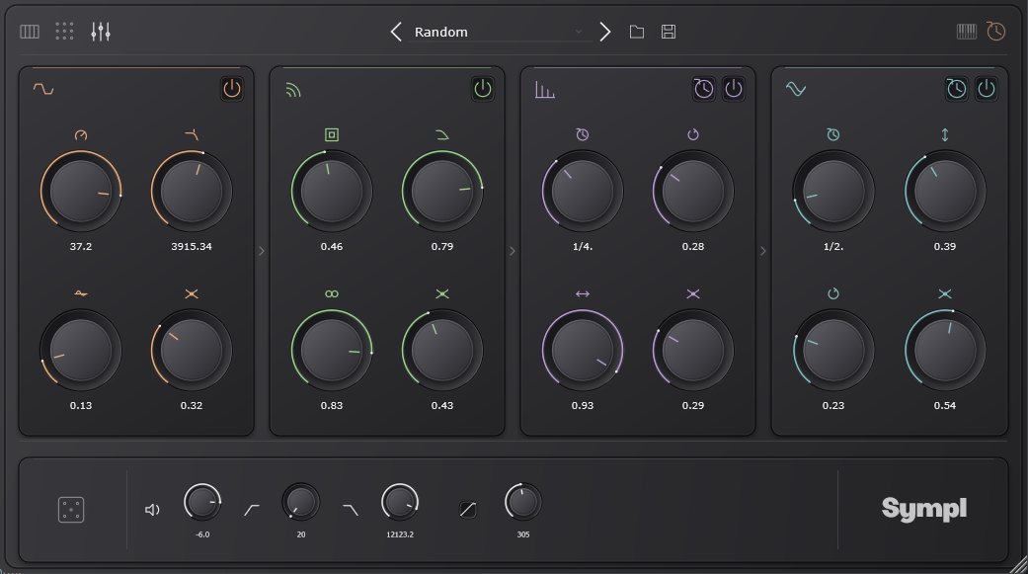The width and height of the screenshot is (1028, 574).
Task: Click the chevron between green and purple modules
Action: 513,251
